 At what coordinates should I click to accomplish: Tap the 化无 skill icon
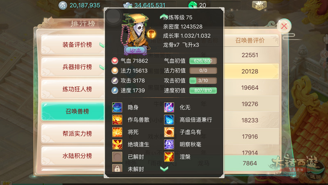pyautogui.click(x=169, y=107)
